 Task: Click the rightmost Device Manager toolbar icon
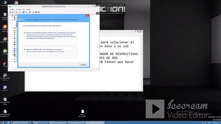point(39,12)
